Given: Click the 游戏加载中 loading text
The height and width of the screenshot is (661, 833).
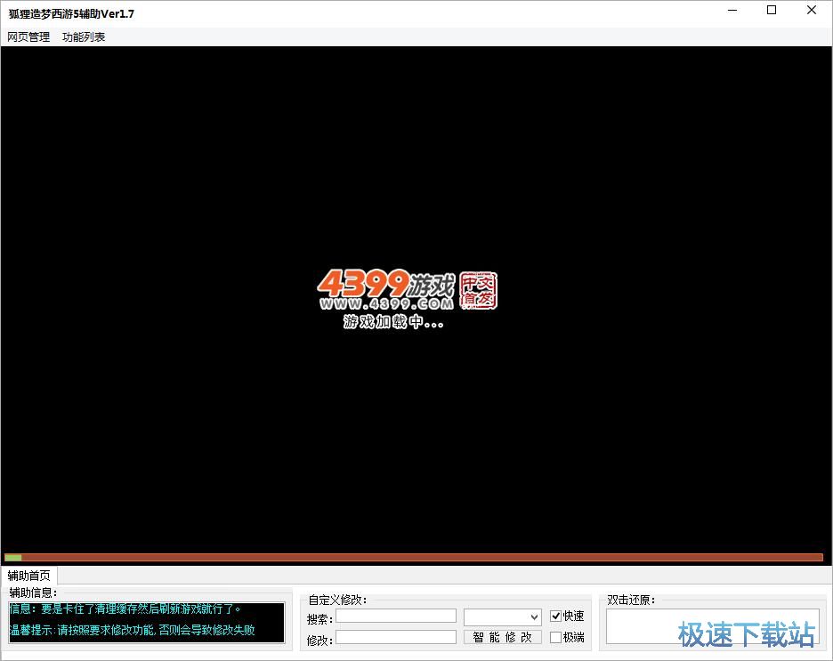Looking at the screenshot, I should click(393, 322).
